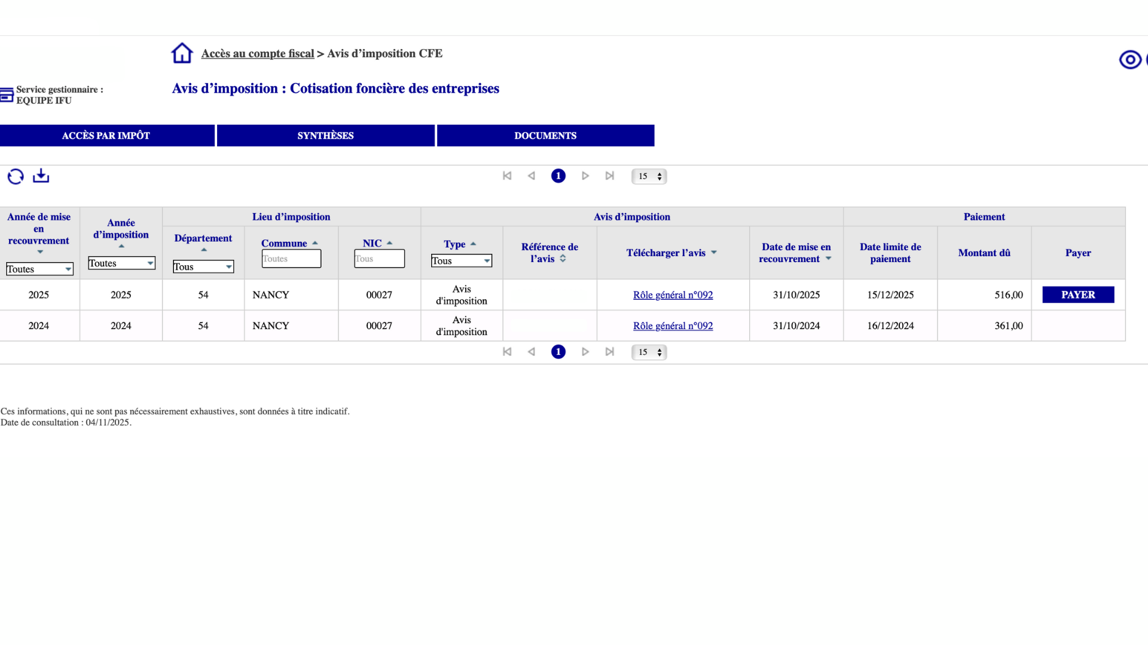Image resolution: width=1148 pixels, height=645 pixels.
Task: Click the Commune filter text field
Action: [291, 259]
